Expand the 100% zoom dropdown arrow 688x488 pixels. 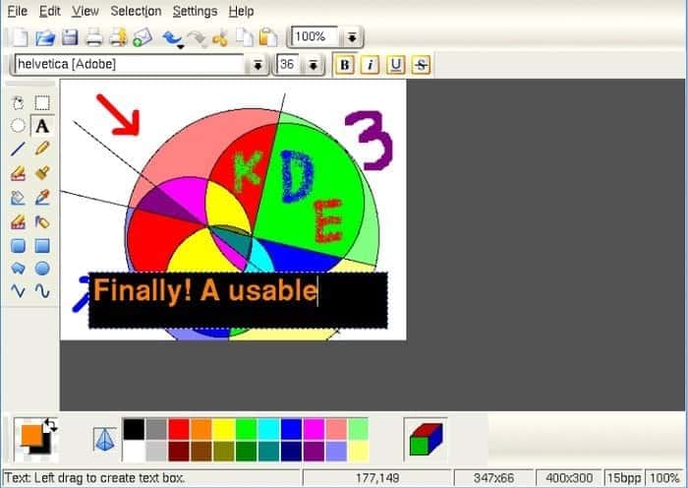coord(352,37)
